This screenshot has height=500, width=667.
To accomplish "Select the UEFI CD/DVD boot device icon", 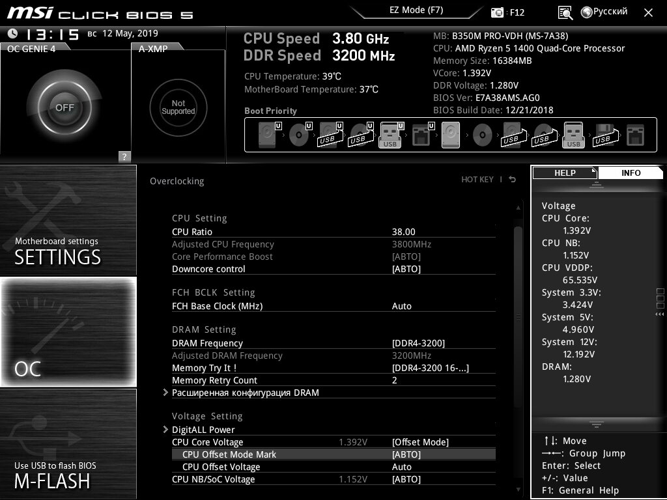I will [x=300, y=135].
